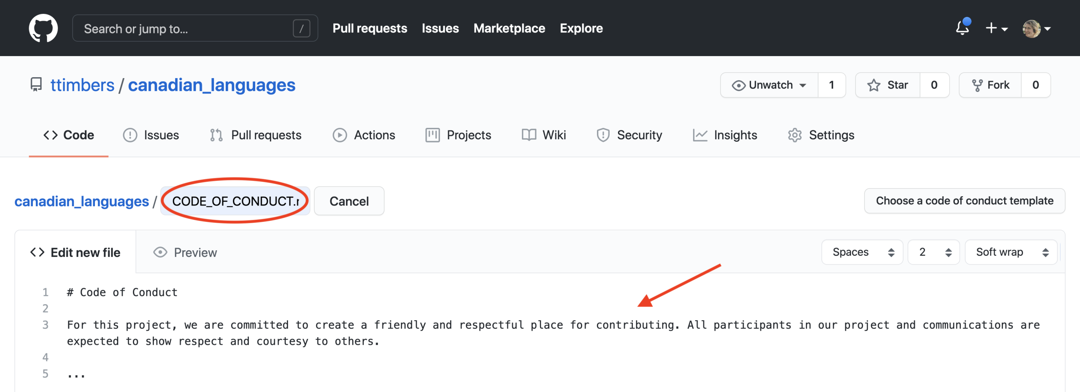Click the GitHub Octocat logo

[x=43, y=28]
